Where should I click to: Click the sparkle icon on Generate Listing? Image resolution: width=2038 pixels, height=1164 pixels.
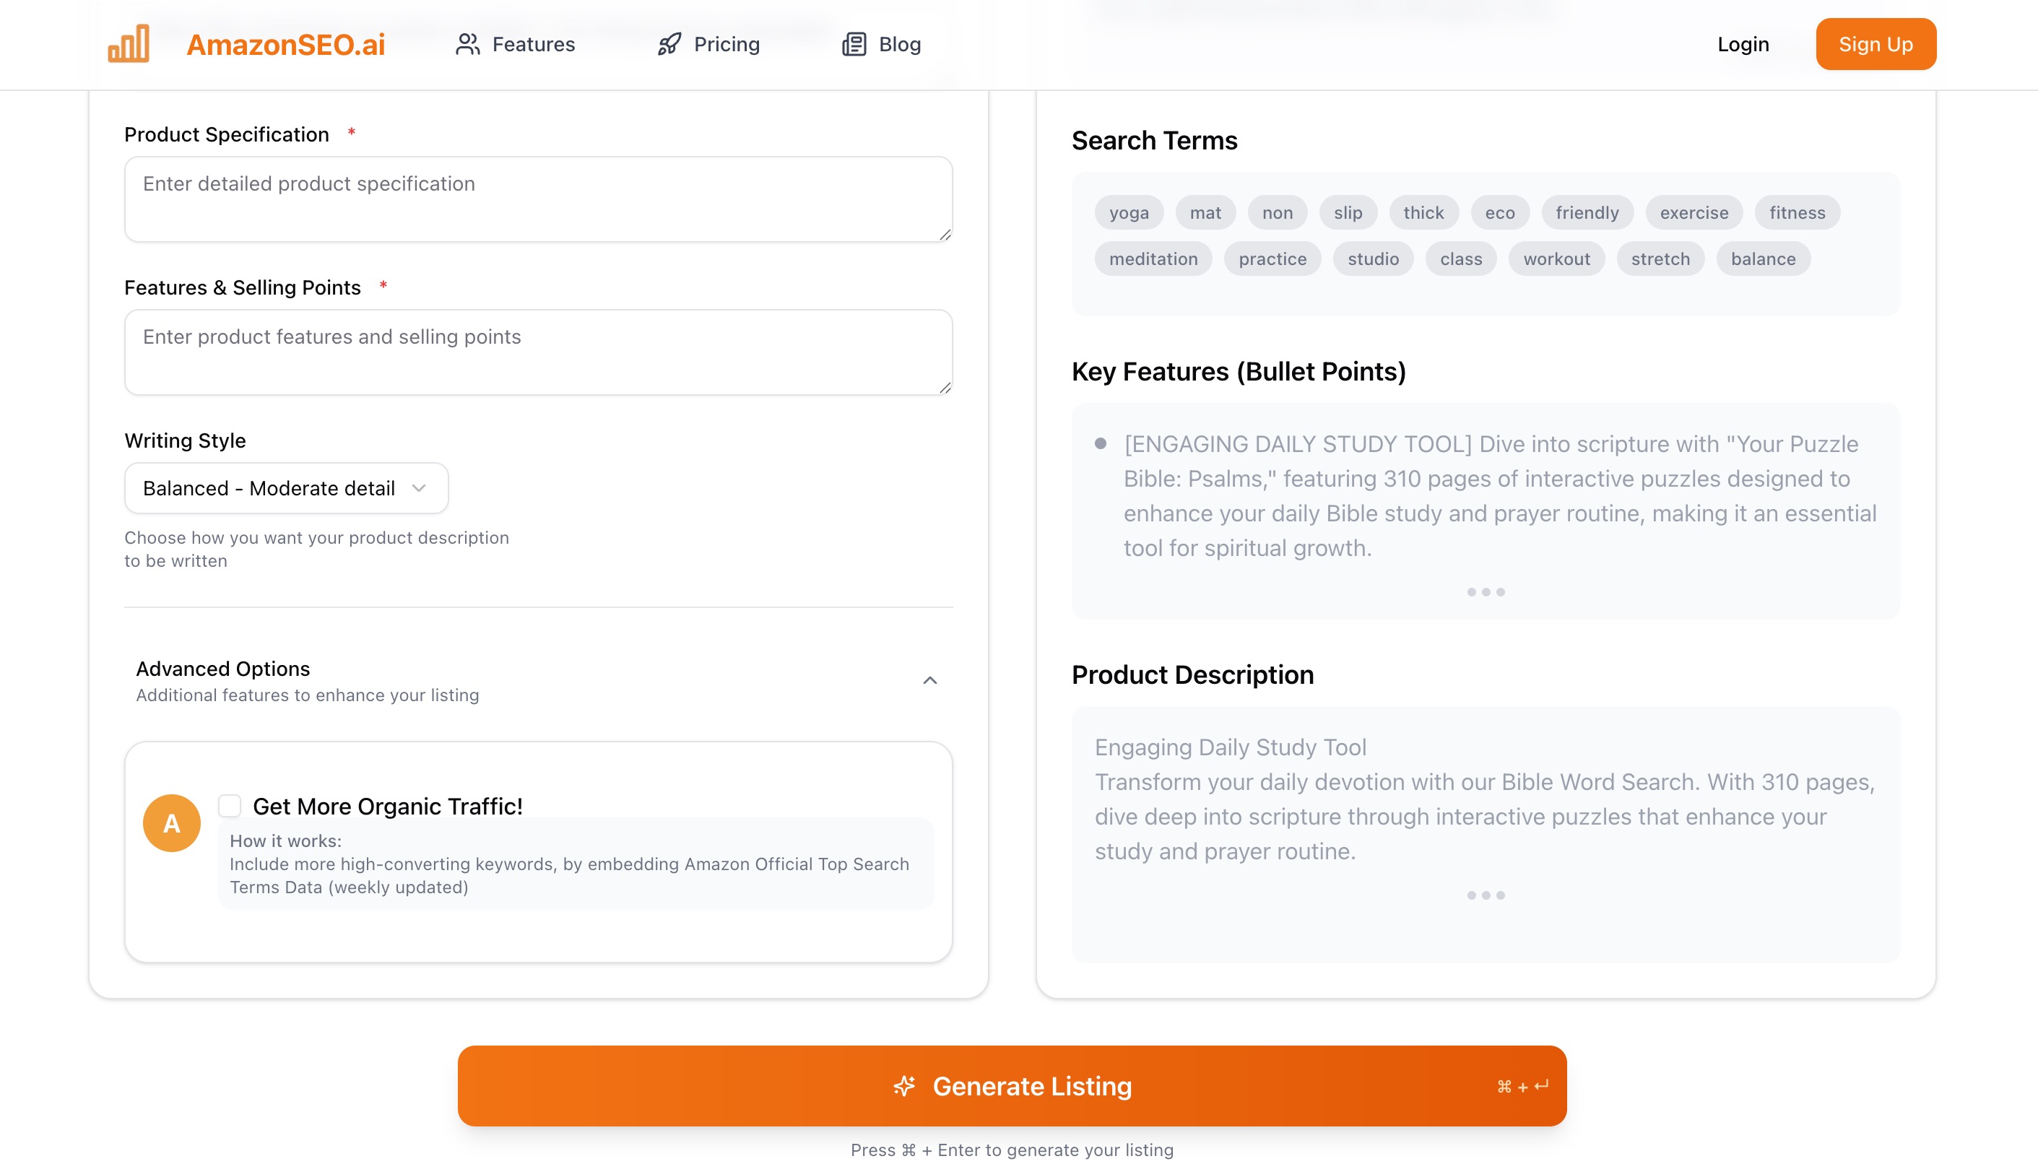904,1086
